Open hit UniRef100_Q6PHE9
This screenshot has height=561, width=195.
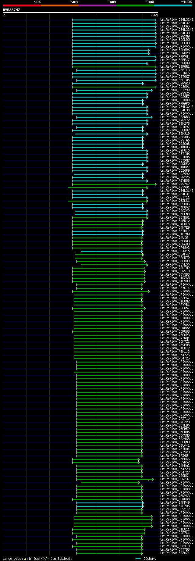tap(175, 429)
